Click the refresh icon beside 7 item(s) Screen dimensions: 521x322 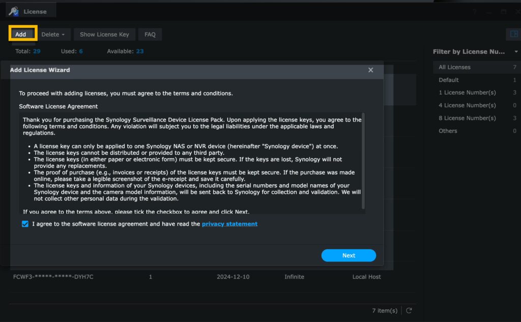tap(409, 310)
